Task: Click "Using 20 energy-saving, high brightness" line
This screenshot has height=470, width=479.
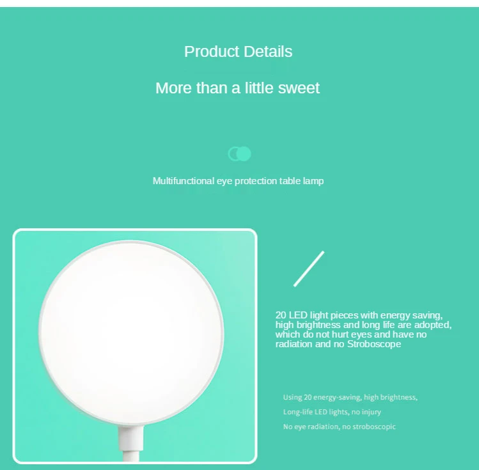Action: [350, 397]
